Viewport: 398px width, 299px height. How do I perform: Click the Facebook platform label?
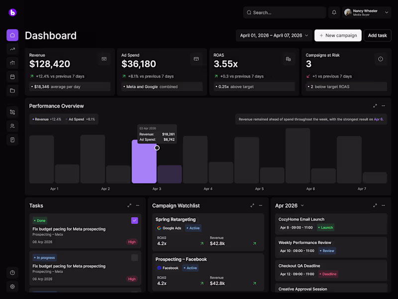click(168, 268)
